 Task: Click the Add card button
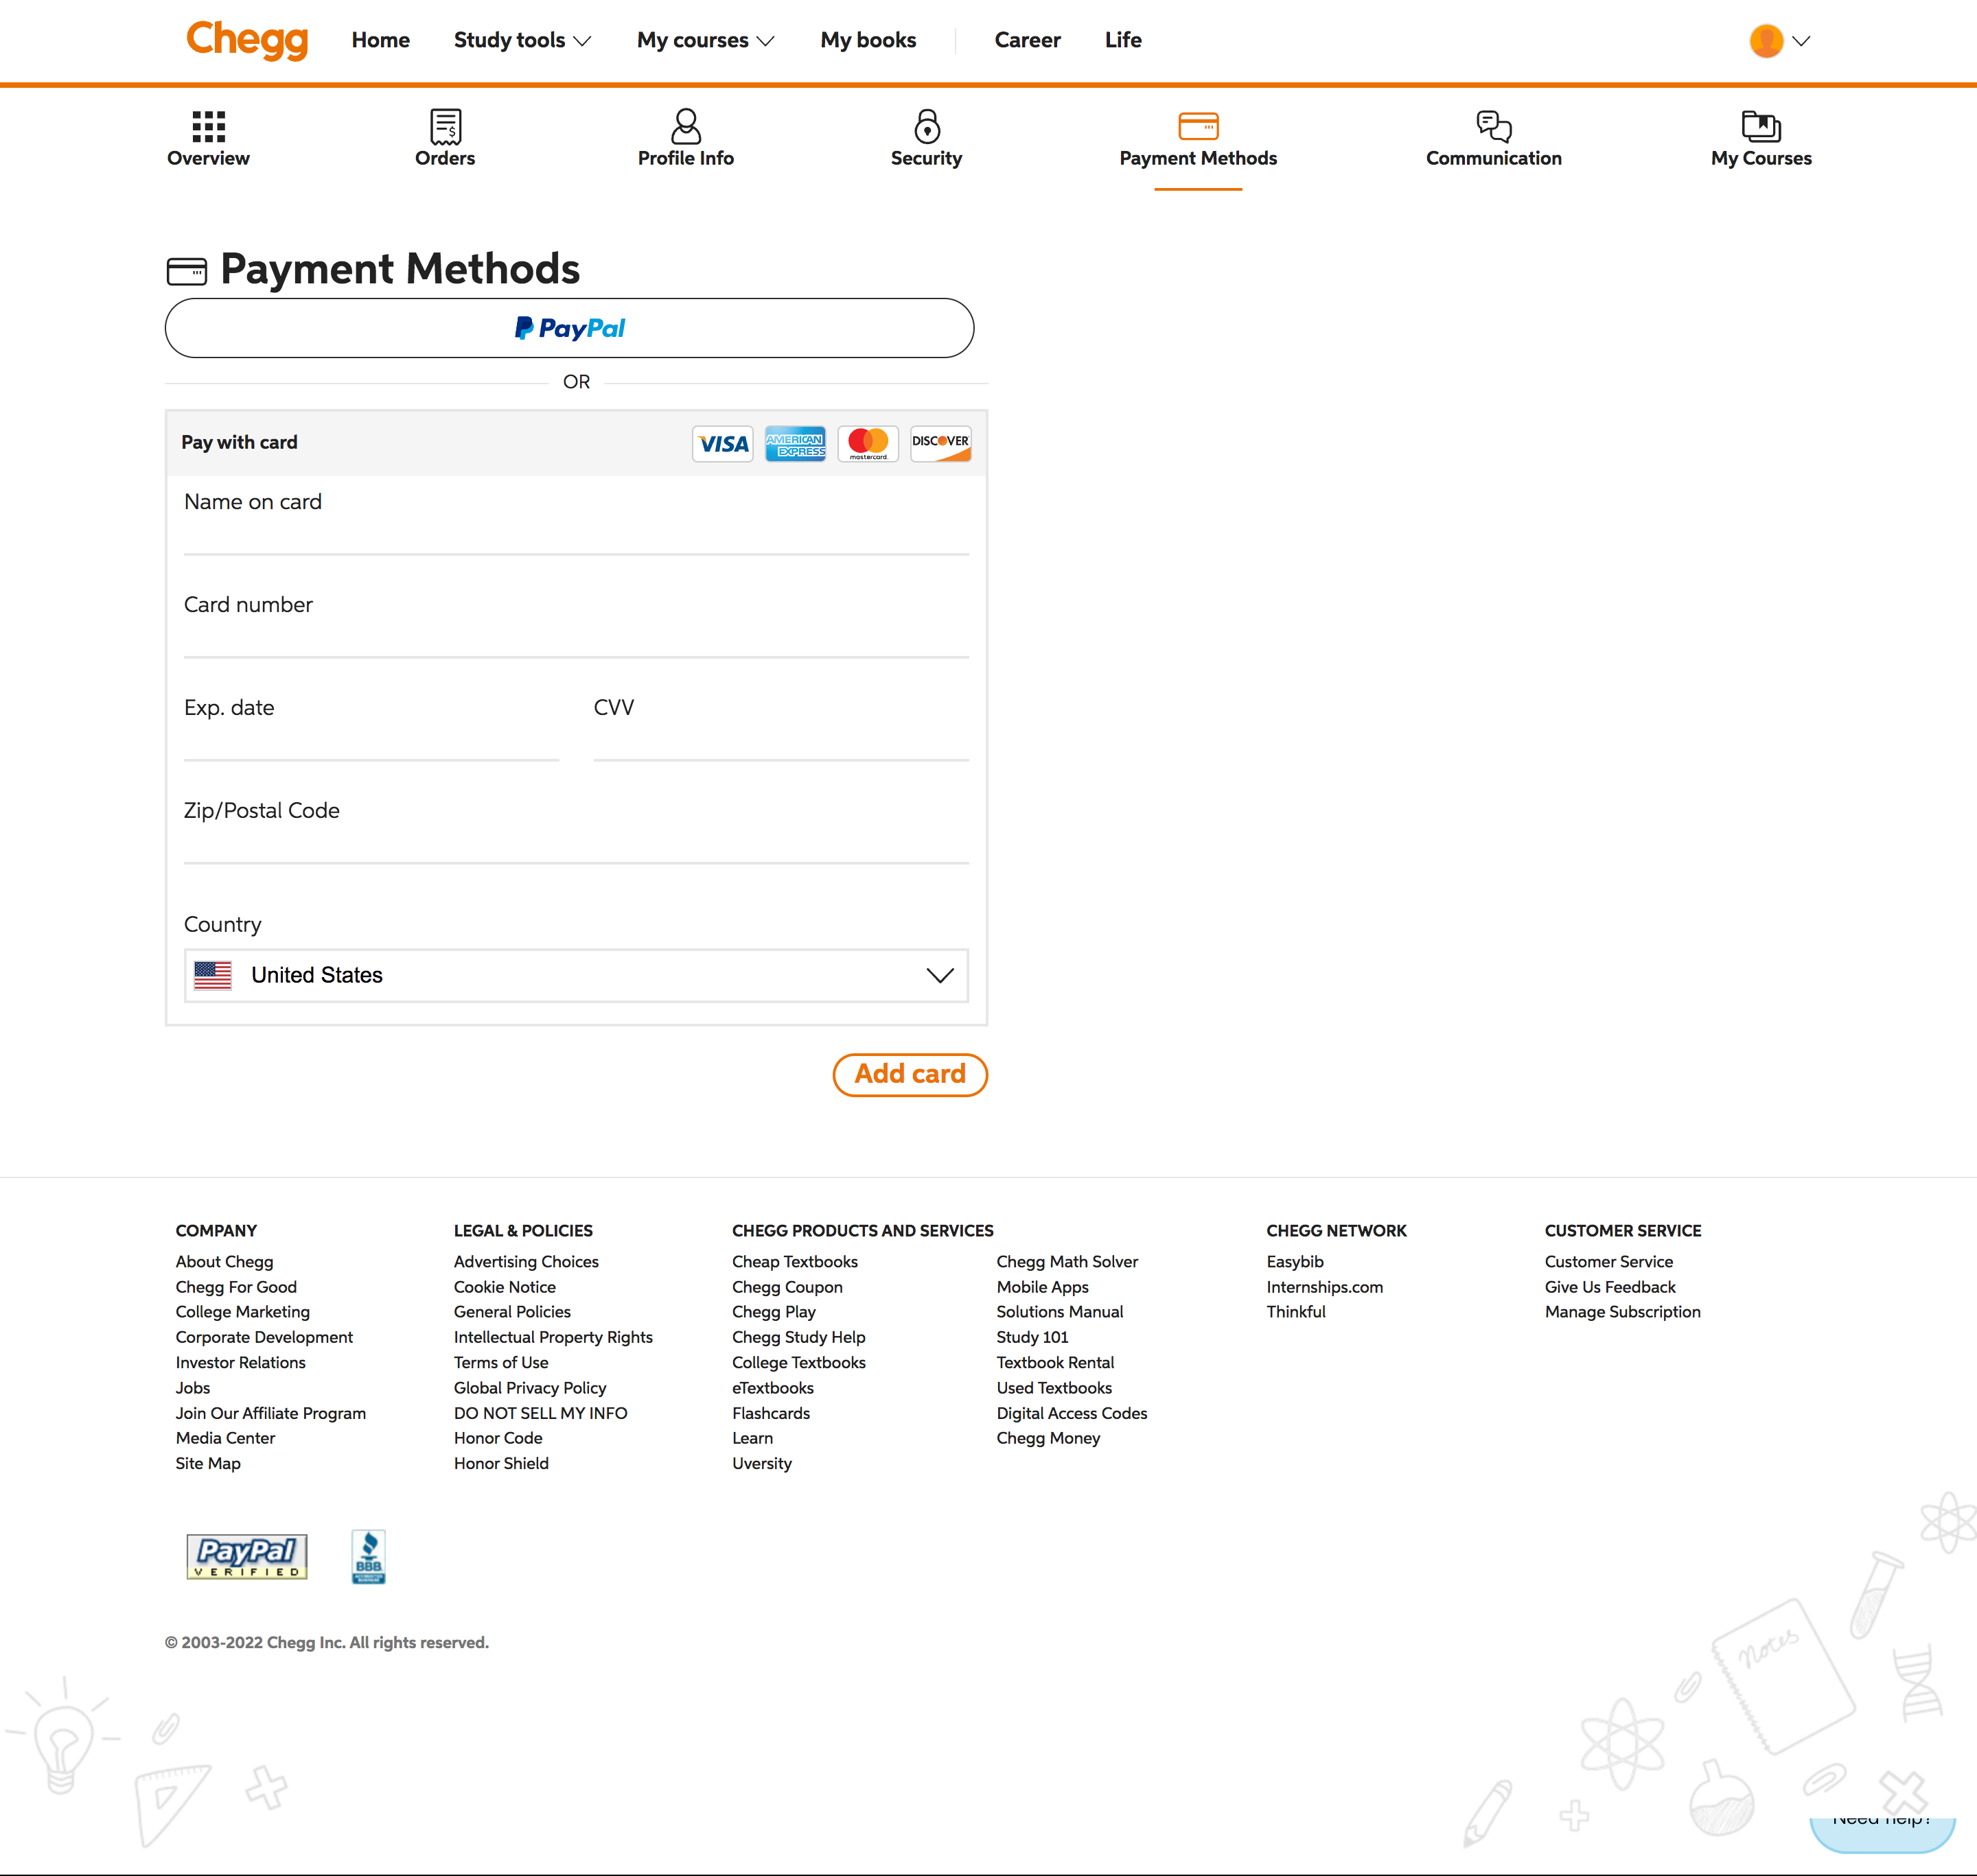tap(910, 1074)
